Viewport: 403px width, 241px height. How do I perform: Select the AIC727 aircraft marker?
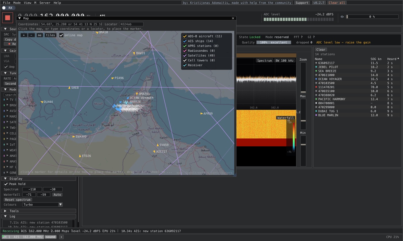(154, 151)
